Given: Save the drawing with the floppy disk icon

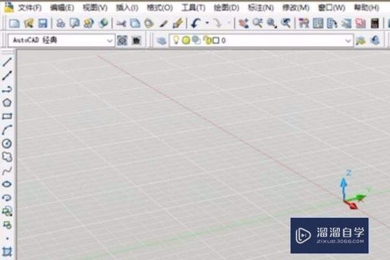Looking at the screenshot, I should click(43, 23).
